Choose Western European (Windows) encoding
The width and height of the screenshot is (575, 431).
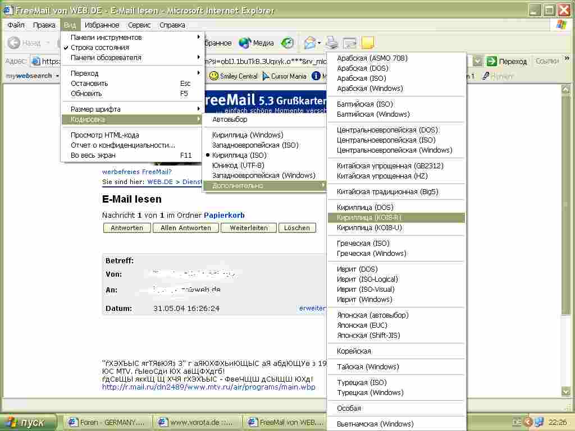pyautogui.click(x=264, y=176)
